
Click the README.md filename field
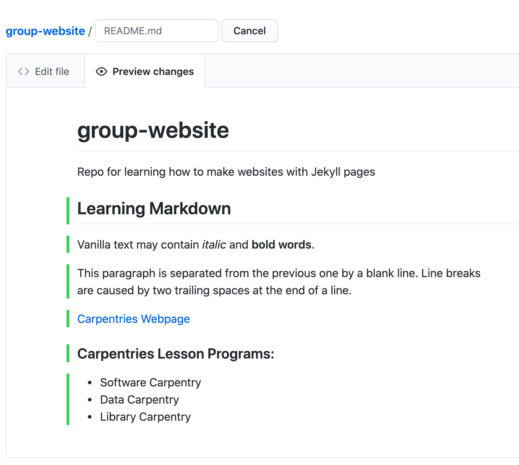pyautogui.click(x=157, y=31)
